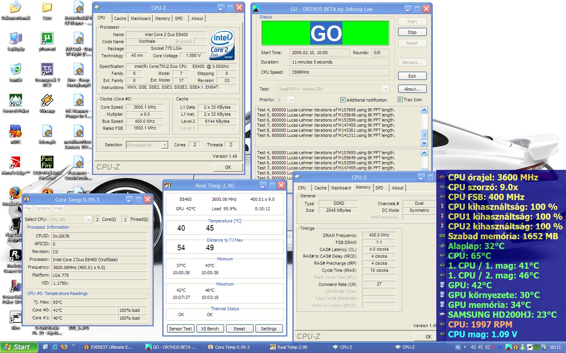Click OK in the top CPU-Z window

[x=228, y=167]
